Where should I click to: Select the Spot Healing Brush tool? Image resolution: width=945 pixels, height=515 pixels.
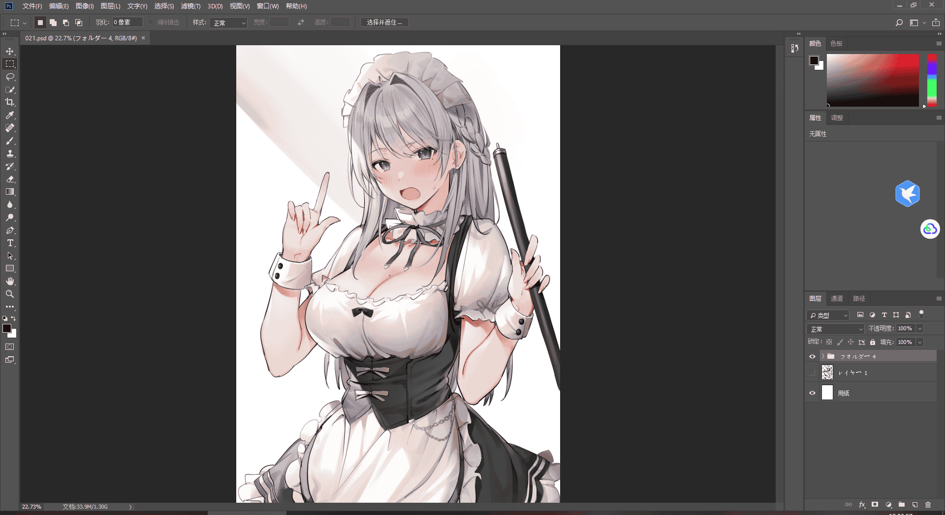pos(10,128)
